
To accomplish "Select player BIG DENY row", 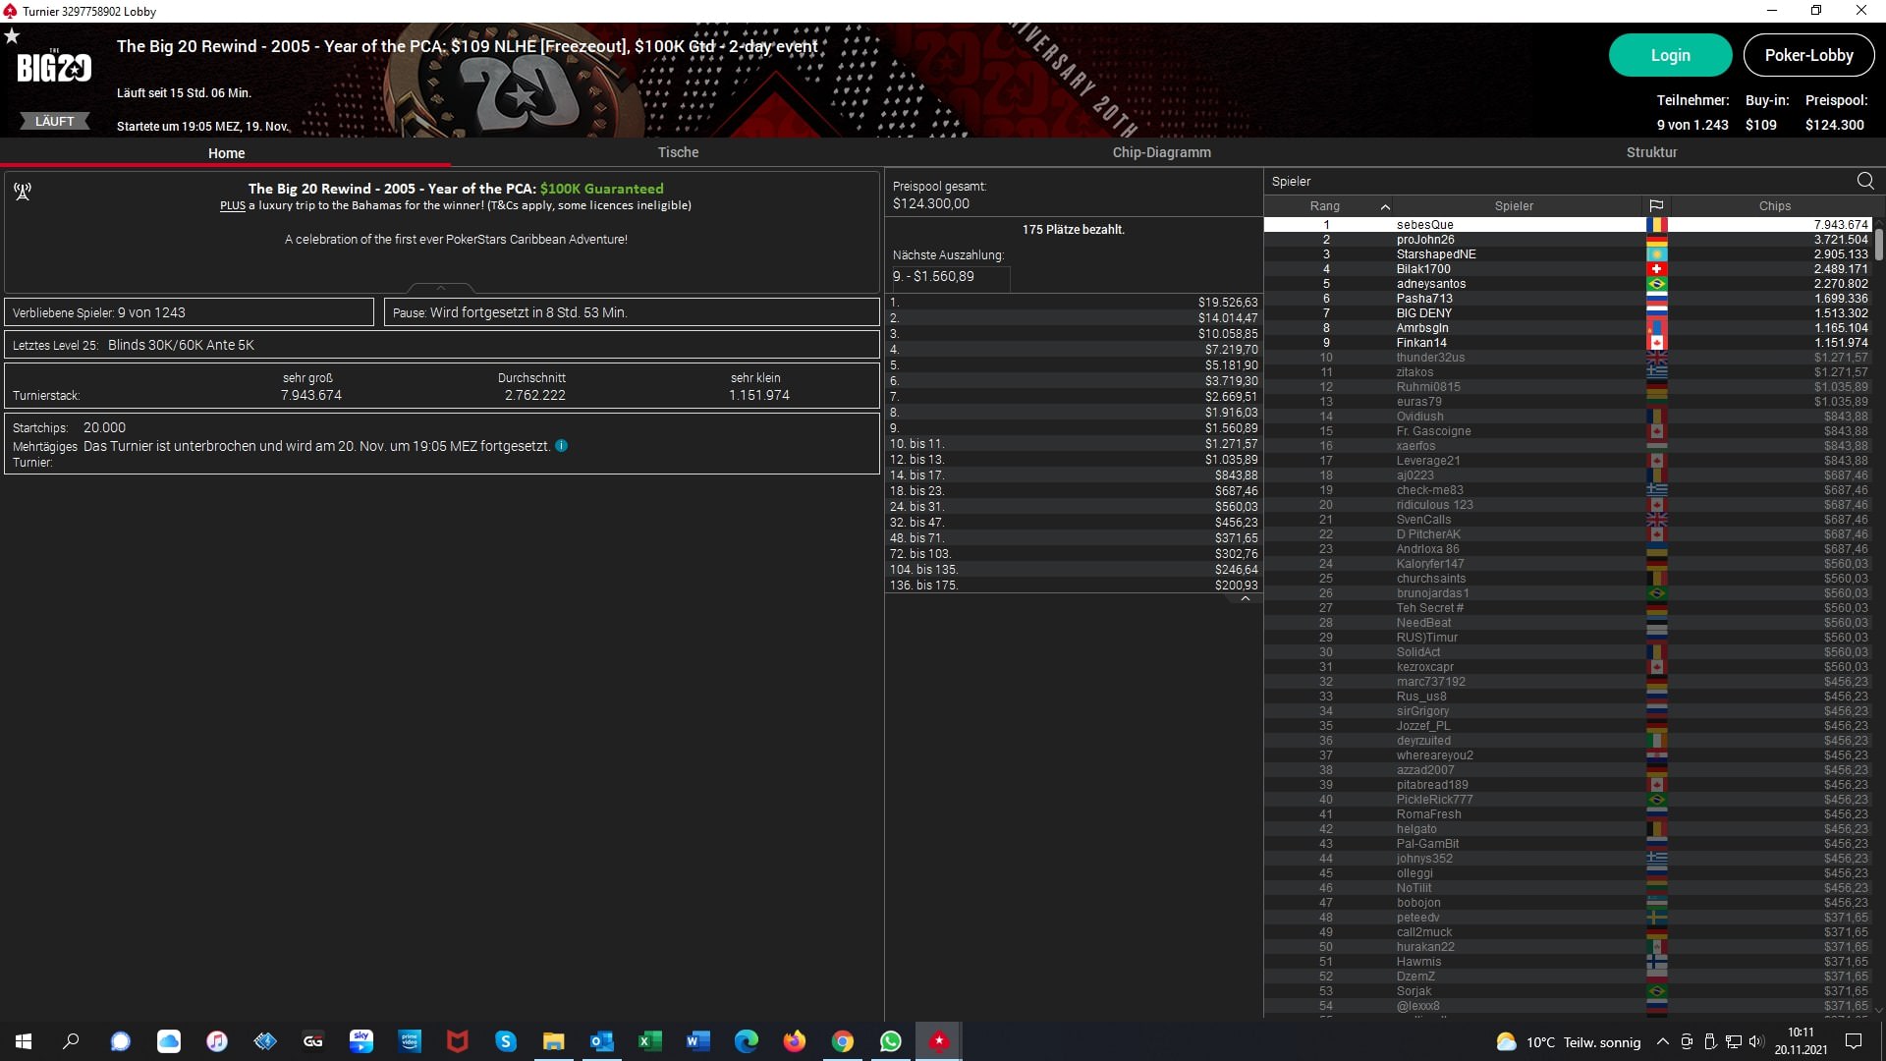I will (1568, 313).
